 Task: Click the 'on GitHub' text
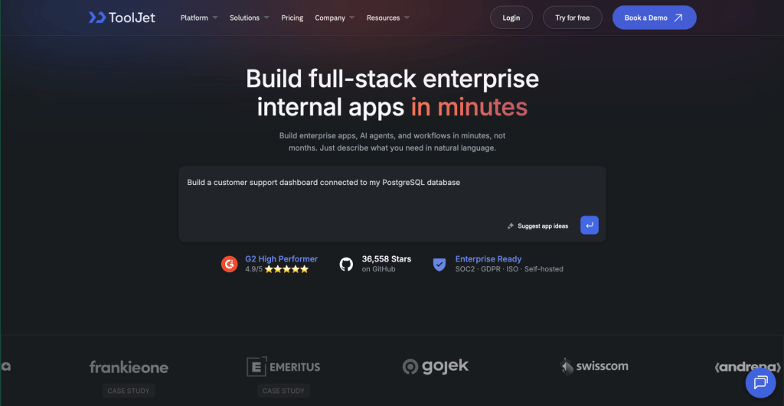(x=378, y=269)
